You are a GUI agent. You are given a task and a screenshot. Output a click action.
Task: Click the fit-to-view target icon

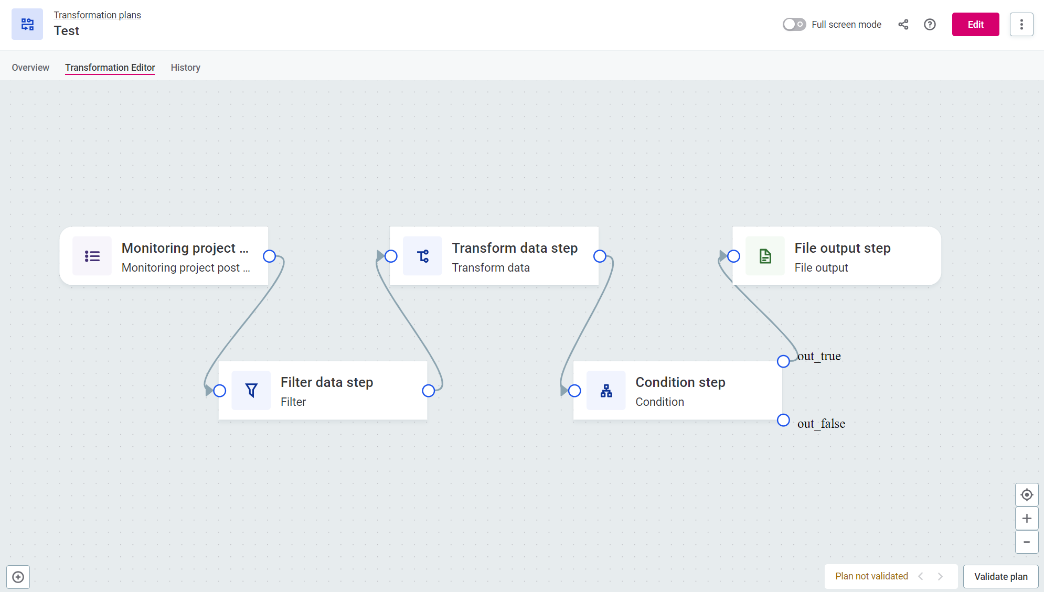click(1027, 494)
